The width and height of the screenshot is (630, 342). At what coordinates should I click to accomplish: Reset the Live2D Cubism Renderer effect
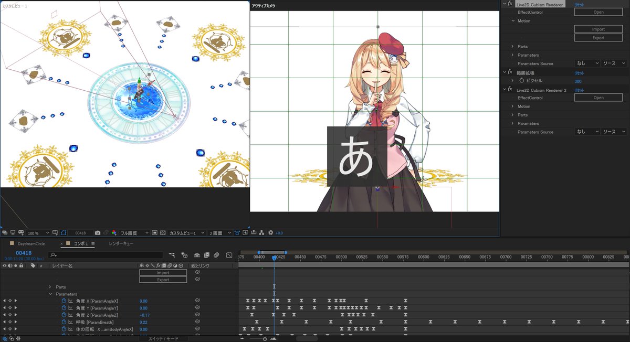pos(579,4)
